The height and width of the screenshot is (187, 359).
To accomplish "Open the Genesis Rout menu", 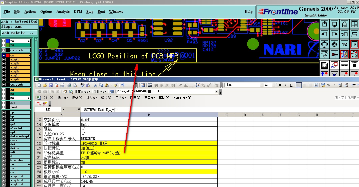I will pos(101,11).
